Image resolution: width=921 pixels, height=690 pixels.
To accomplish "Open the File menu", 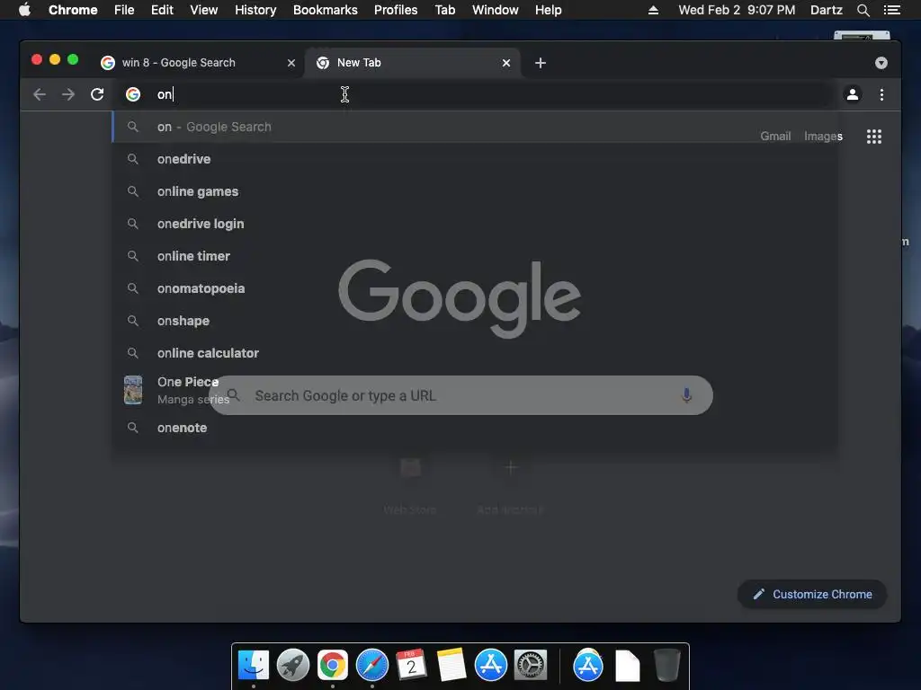I will tap(124, 10).
